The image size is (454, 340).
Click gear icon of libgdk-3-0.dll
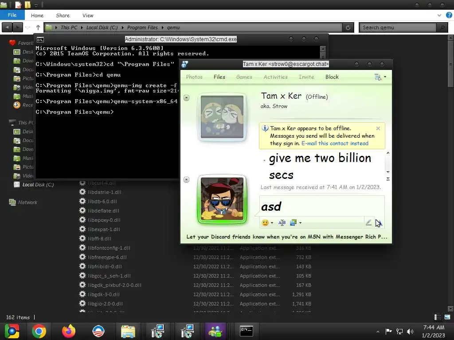point(82,294)
